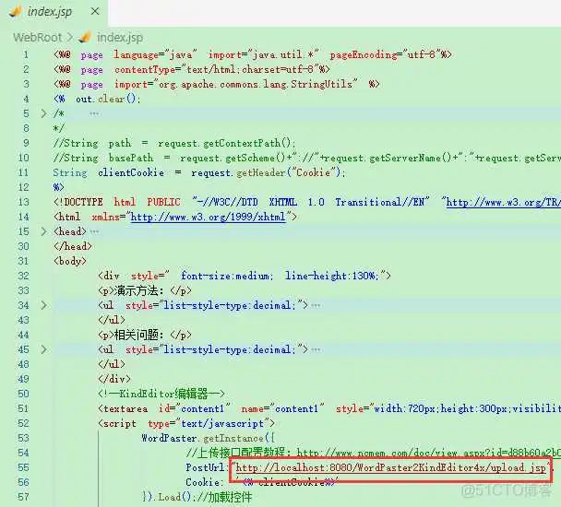
Task: Expand the folded ul at line 45
Action: (x=43, y=349)
